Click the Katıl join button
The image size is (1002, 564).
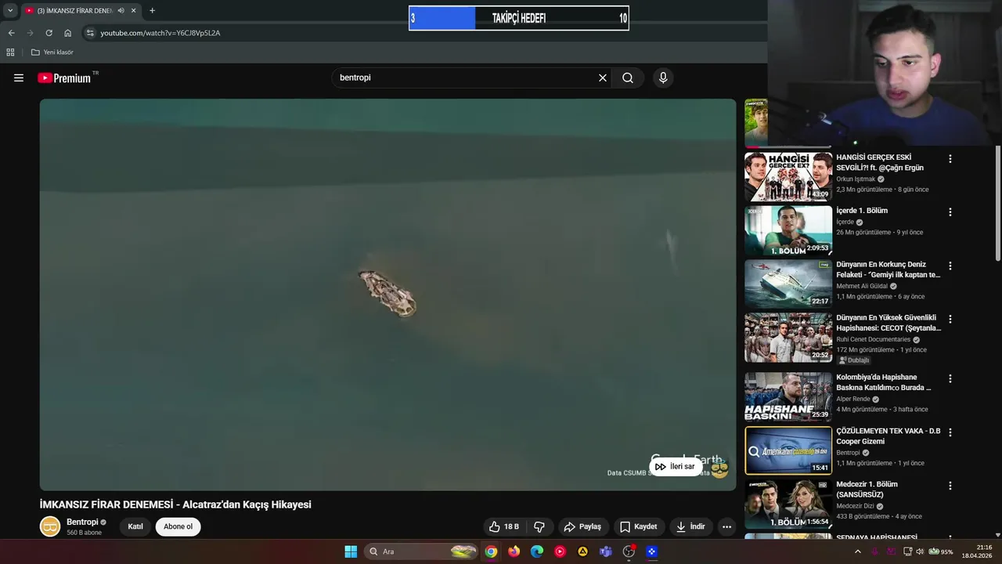click(135, 526)
